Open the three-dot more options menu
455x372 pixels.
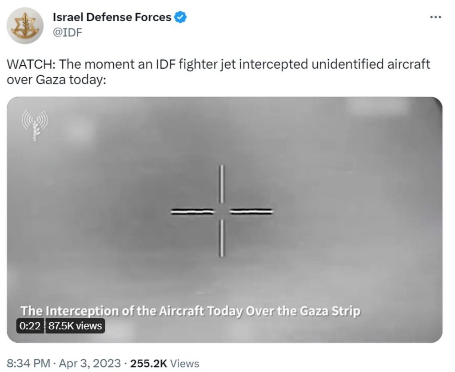[x=435, y=18]
